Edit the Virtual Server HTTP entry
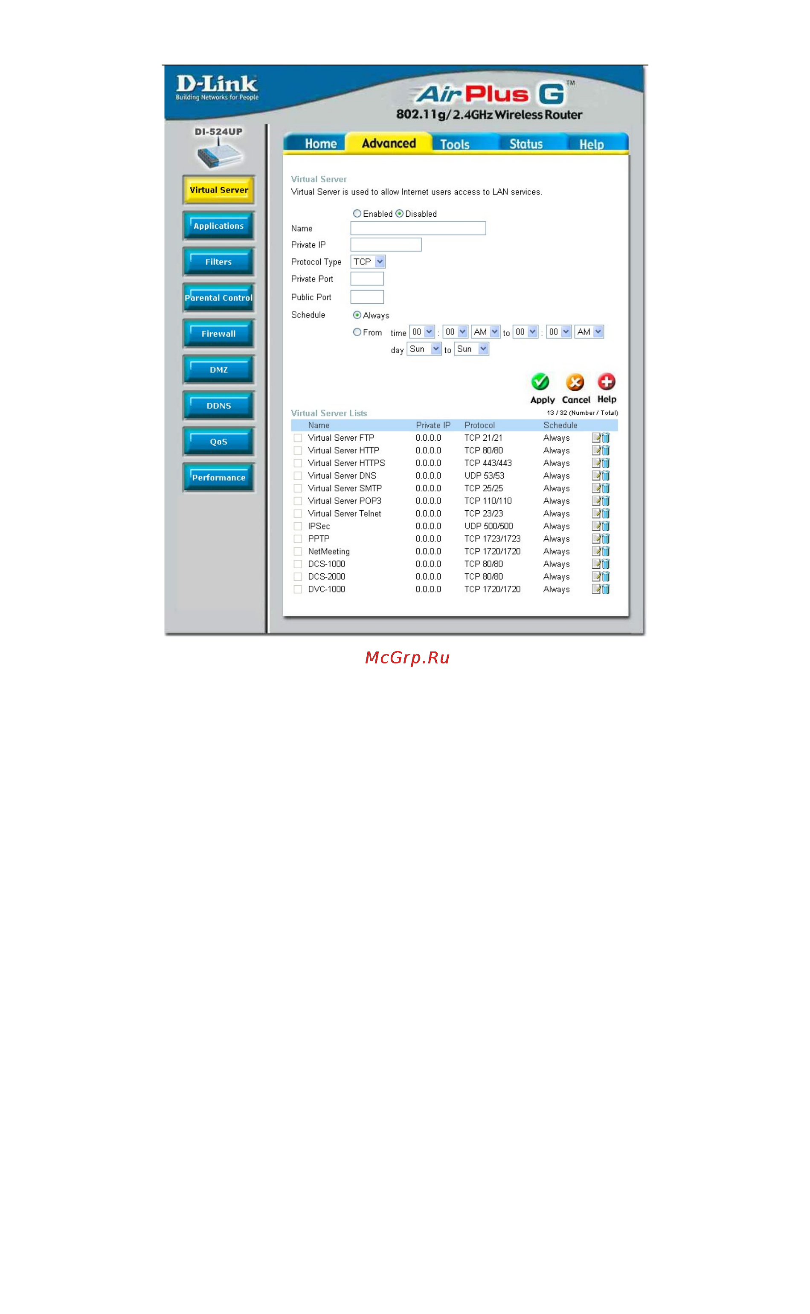Viewport: 810px width, 1314px height. point(596,451)
